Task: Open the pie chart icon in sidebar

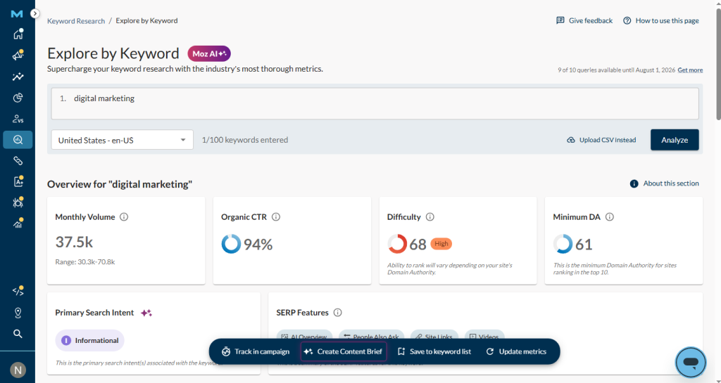Action: 18,98
